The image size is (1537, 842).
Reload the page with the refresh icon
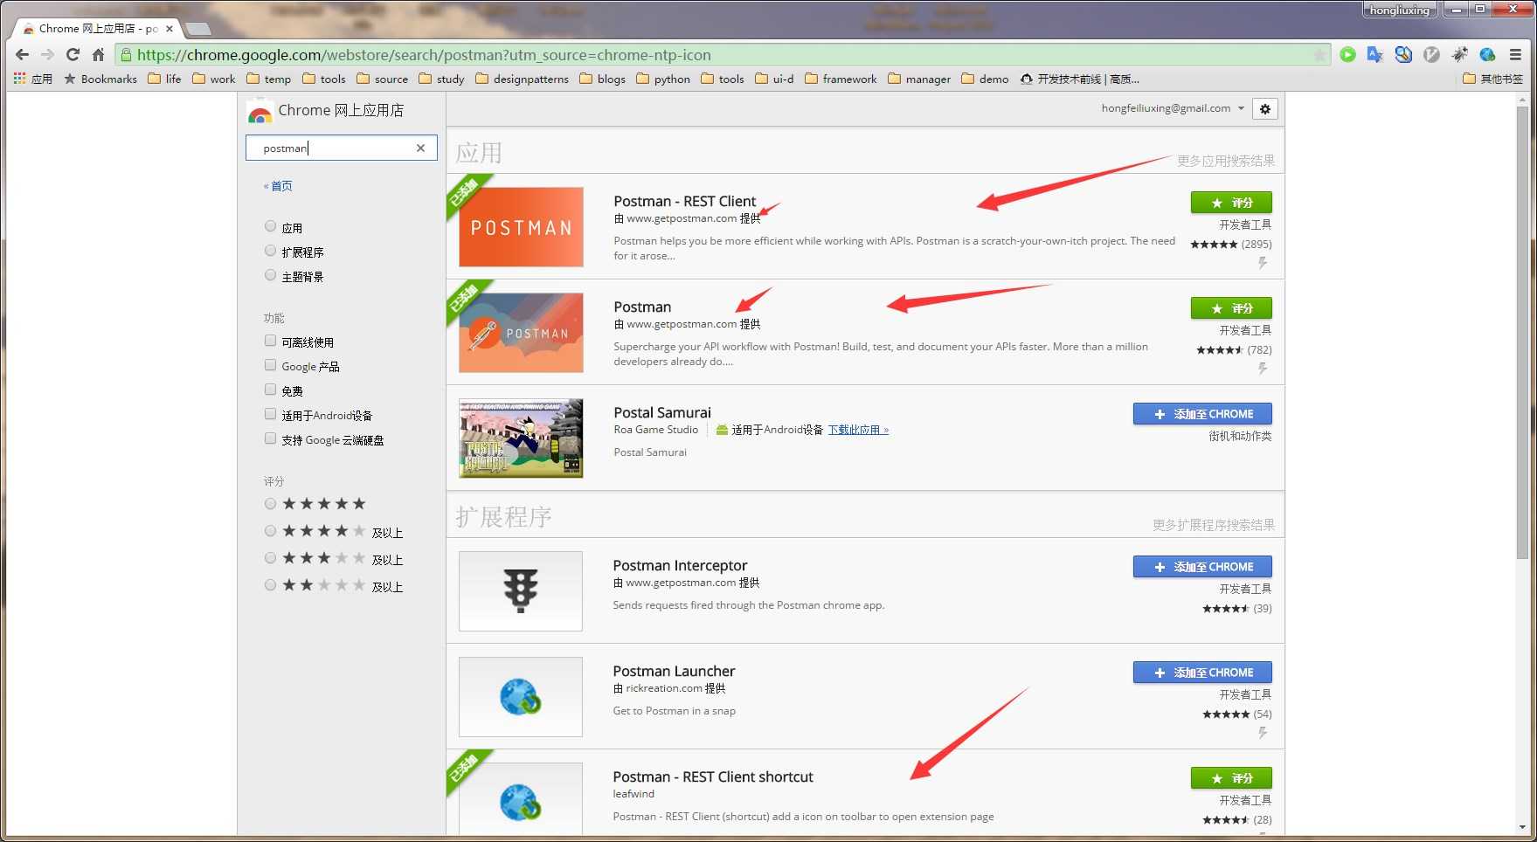click(73, 54)
